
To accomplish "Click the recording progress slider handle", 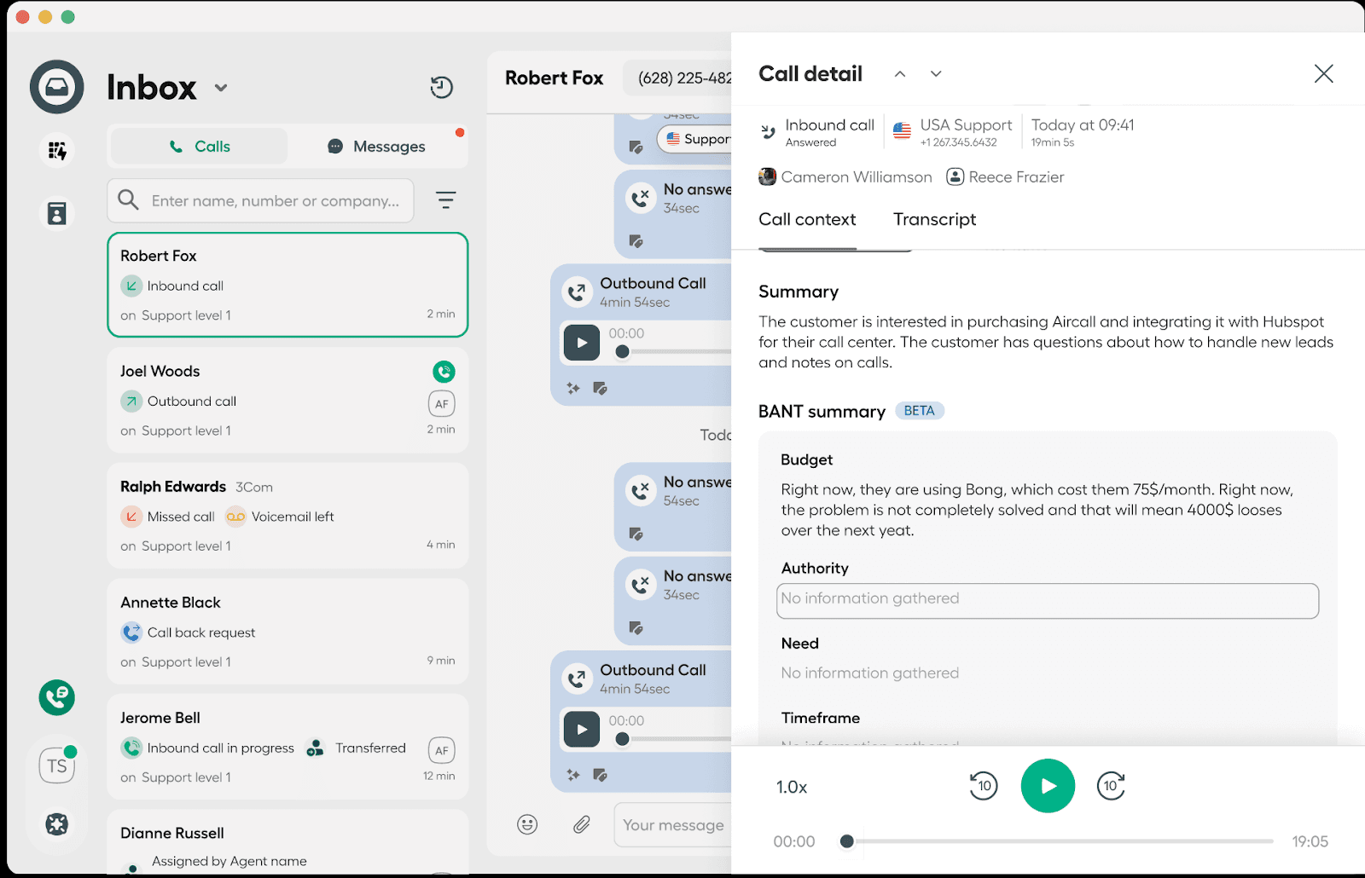I will (x=846, y=841).
